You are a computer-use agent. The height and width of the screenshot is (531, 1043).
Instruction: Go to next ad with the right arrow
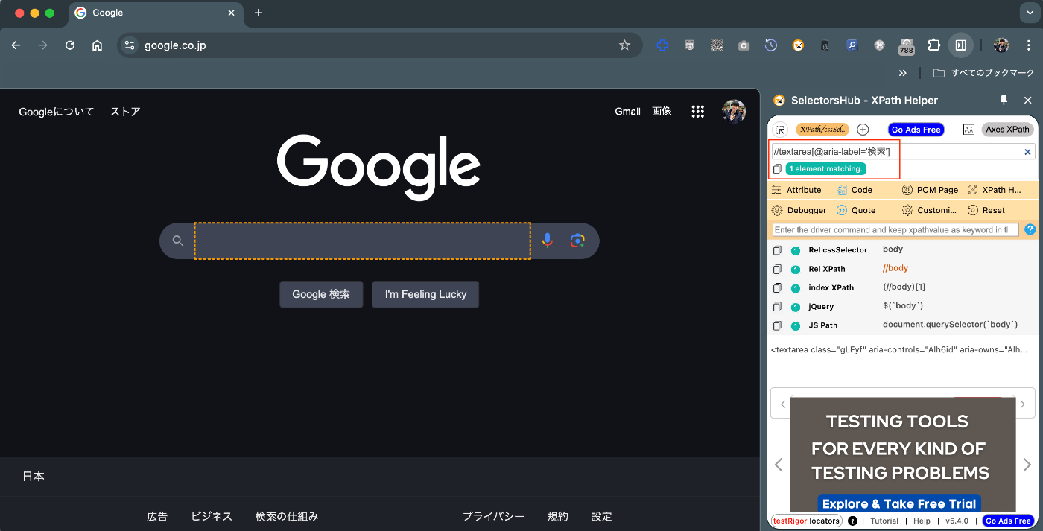coord(1027,465)
